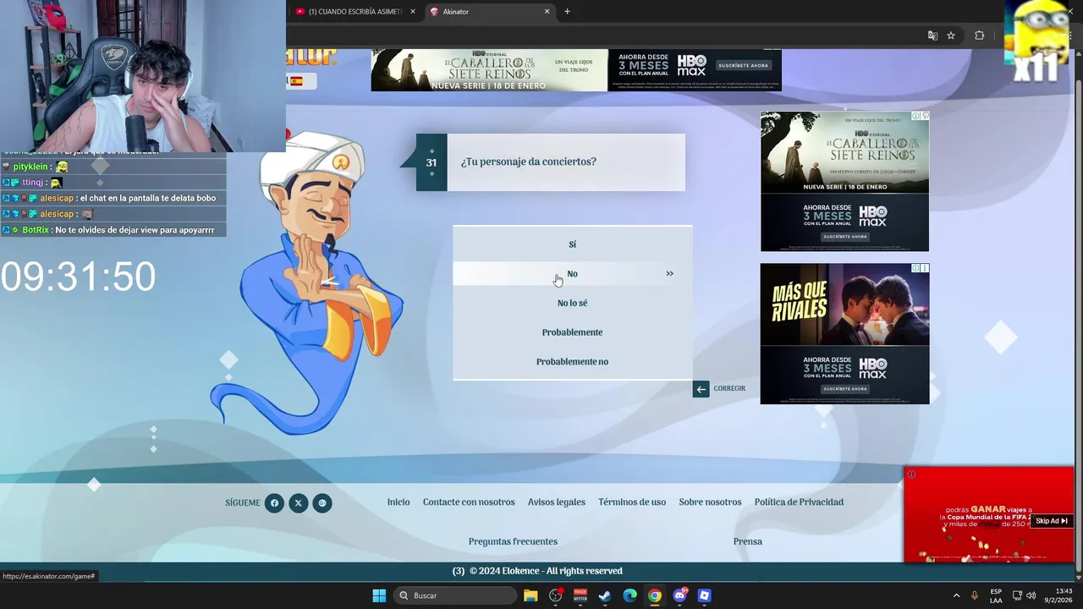Open the third social icon after X
Viewport: 1083px width, 609px height.
pos(322,503)
